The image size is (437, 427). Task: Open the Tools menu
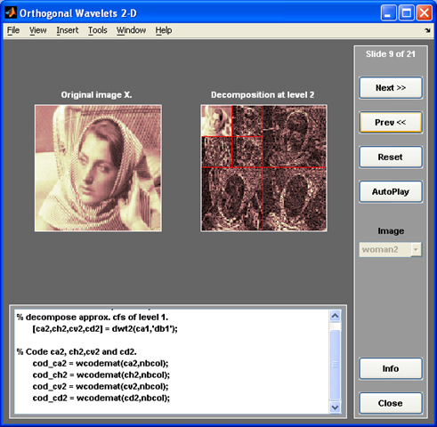[x=97, y=30]
